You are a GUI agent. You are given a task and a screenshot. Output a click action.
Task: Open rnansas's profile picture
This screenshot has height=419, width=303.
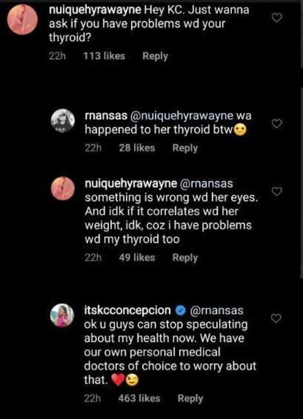tap(64, 122)
